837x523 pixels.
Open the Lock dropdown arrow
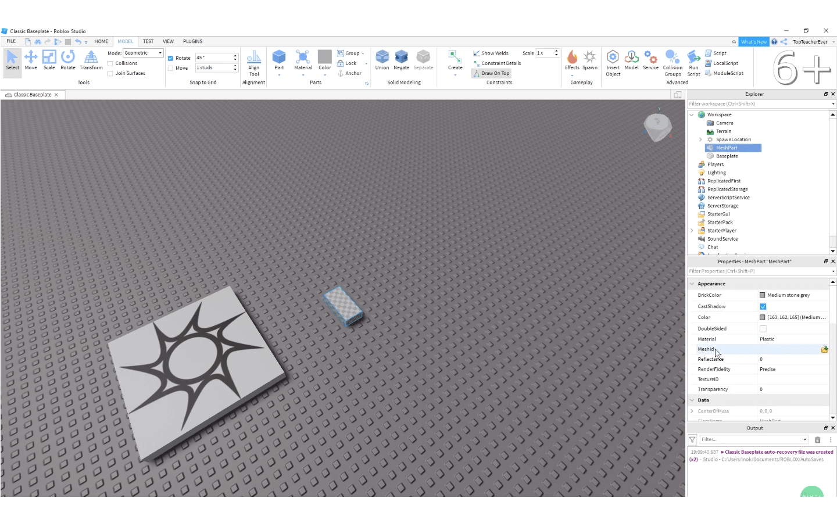pyautogui.click(x=366, y=63)
